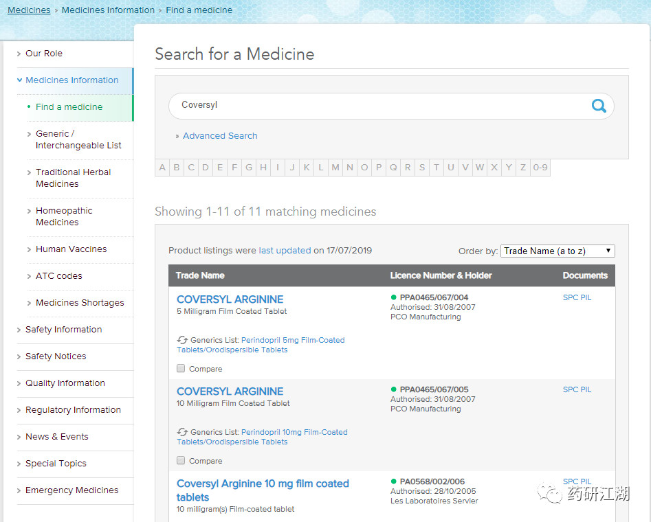Expand the Our Role sidebar section
Image resolution: width=651 pixels, height=522 pixels.
click(44, 54)
